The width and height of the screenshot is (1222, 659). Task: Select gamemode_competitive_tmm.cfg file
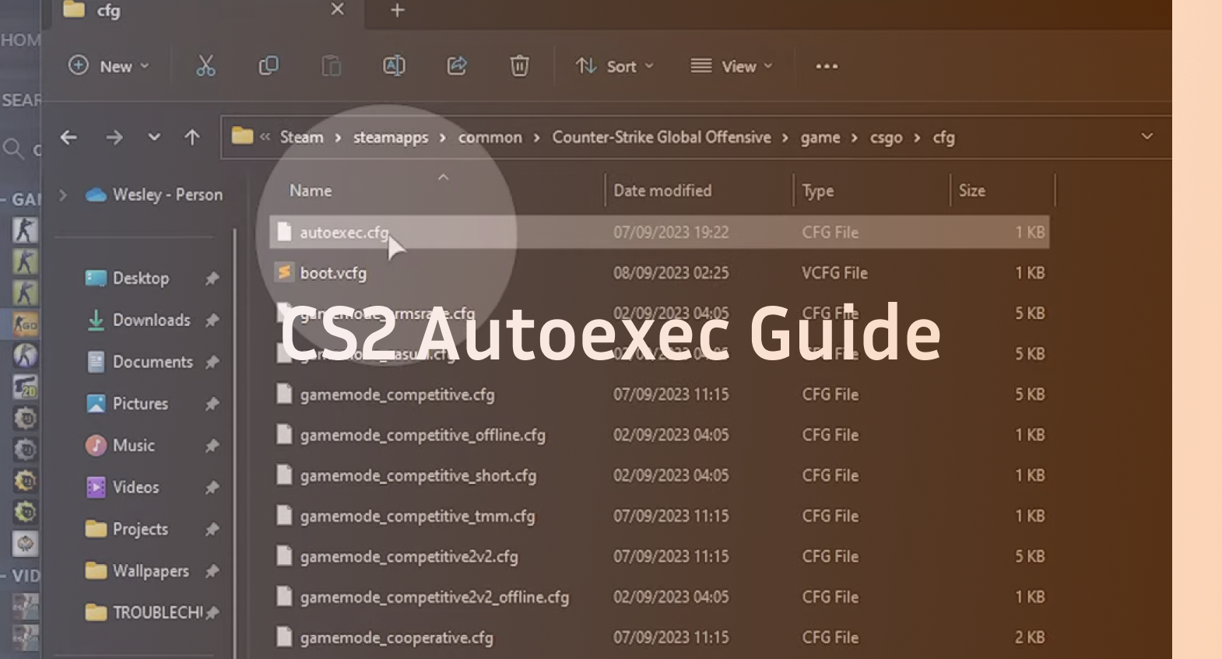[x=417, y=516]
